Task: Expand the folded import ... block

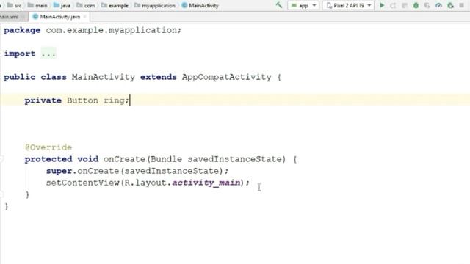Action: (48, 54)
